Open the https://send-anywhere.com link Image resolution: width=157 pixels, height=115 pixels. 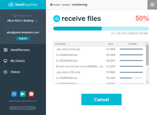pyautogui.click(x=23, y=101)
